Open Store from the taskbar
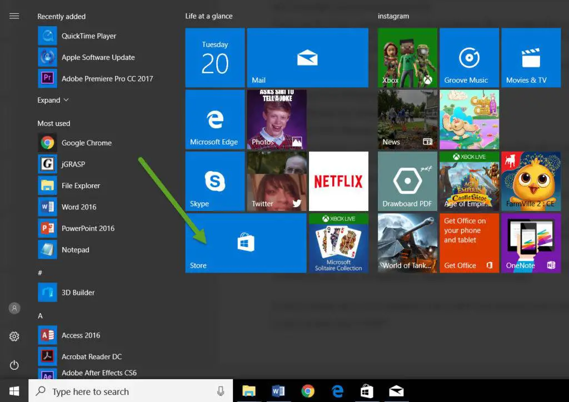The height and width of the screenshot is (402, 569). click(x=367, y=391)
